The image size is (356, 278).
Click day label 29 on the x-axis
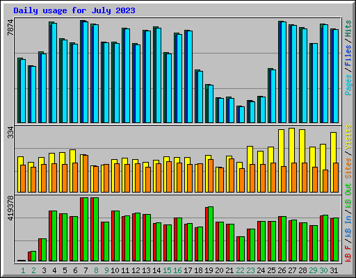coord(313,270)
